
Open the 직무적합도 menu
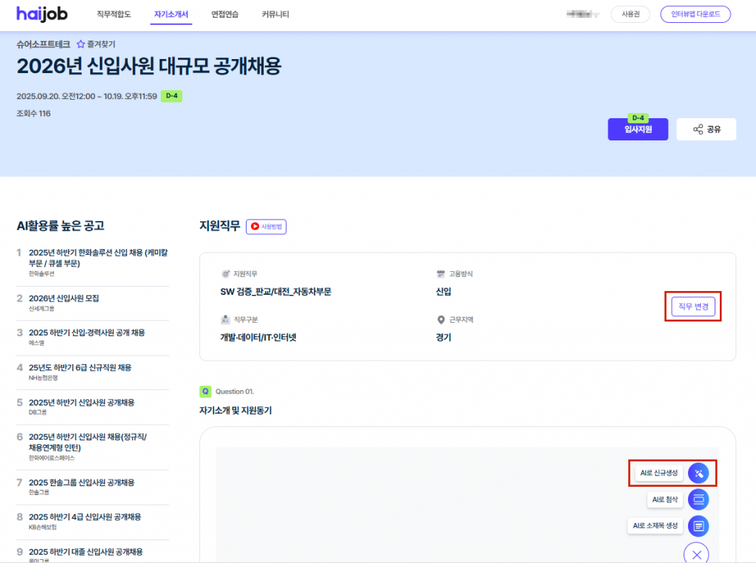coord(114,15)
